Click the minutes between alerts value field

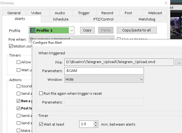pos(86,124)
